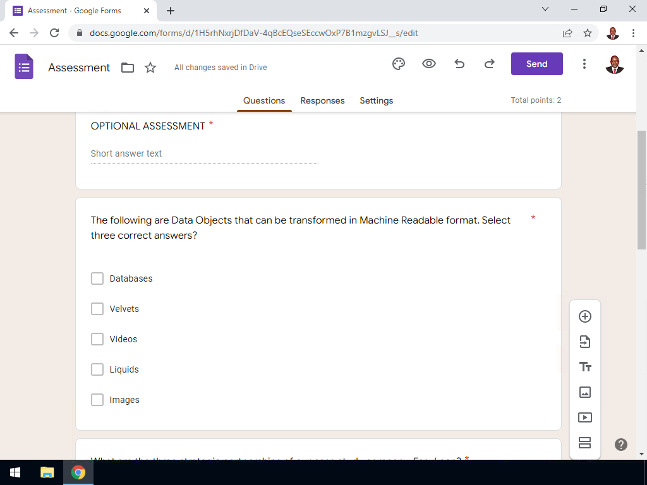Open the Windows Start menu
Image resolution: width=647 pixels, height=485 pixels.
click(15, 472)
